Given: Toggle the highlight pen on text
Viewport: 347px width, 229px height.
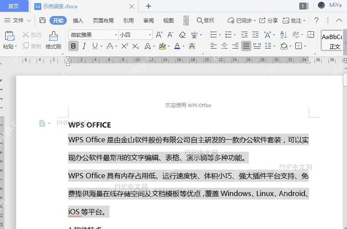Looking at the screenshot, I should pyautogui.click(x=162, y=46).
